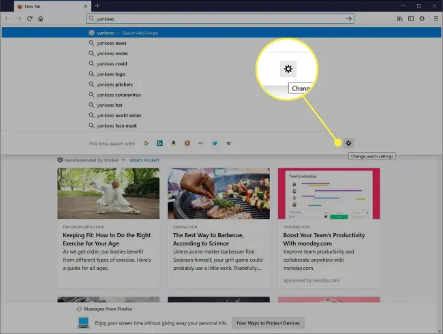Show the sidebar via toolbar icon
The width and height of the screenshot is (443, 334).
click(x=411, y=18)
